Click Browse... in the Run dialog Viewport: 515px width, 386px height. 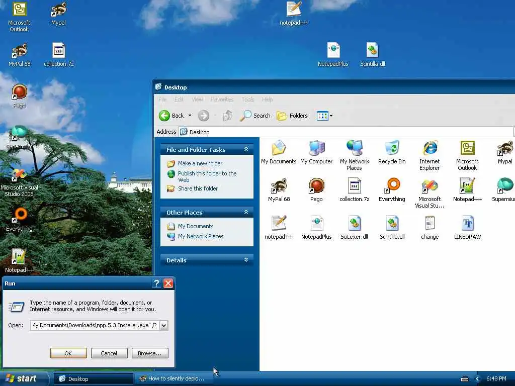click(x=150, y=353)
